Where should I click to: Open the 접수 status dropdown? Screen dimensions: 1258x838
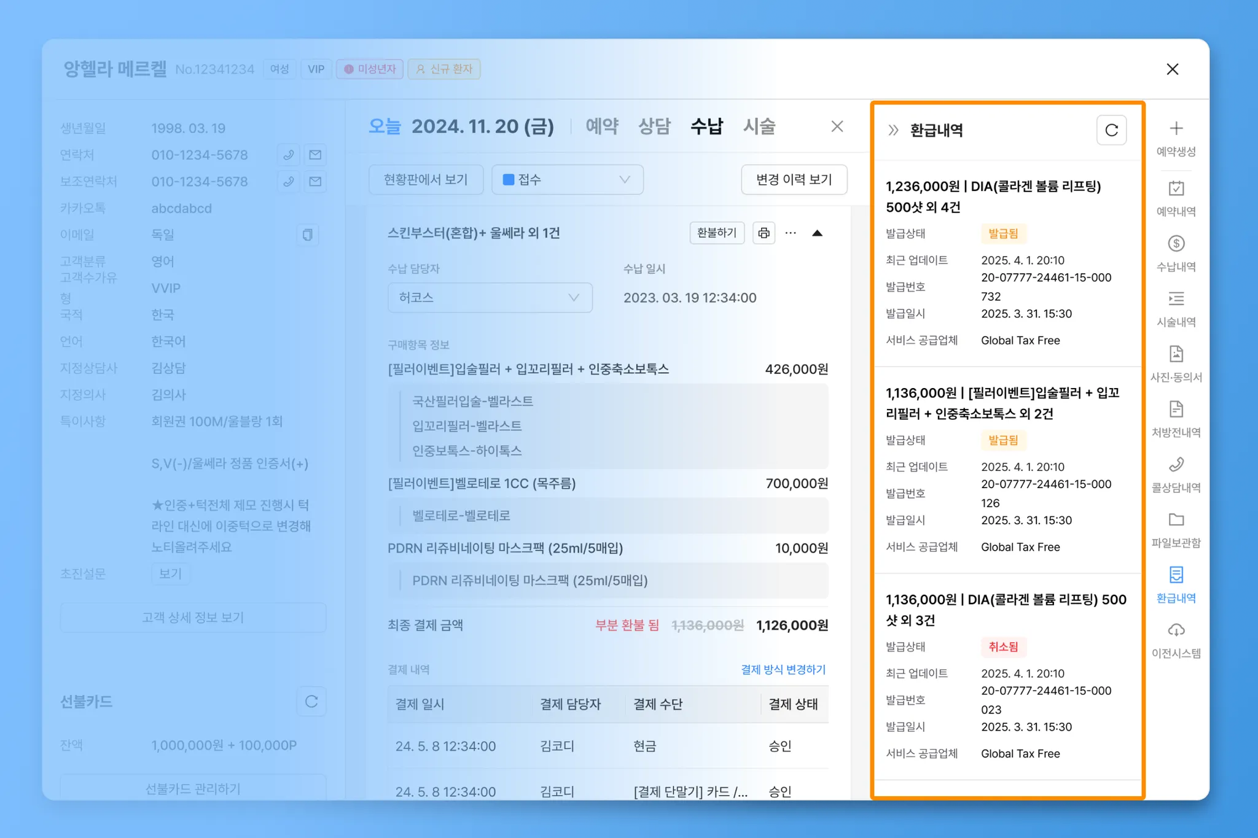point(567,179)
